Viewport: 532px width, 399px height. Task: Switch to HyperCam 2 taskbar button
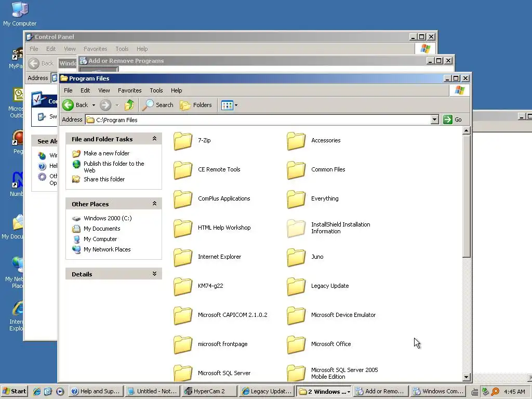[x=210, y=391]
